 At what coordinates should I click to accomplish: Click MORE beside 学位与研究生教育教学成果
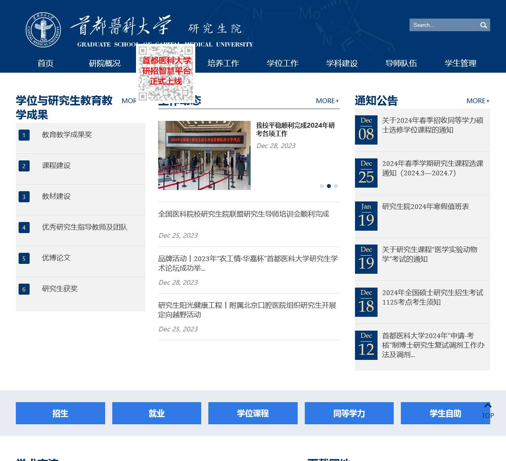(x=129, y=101)
